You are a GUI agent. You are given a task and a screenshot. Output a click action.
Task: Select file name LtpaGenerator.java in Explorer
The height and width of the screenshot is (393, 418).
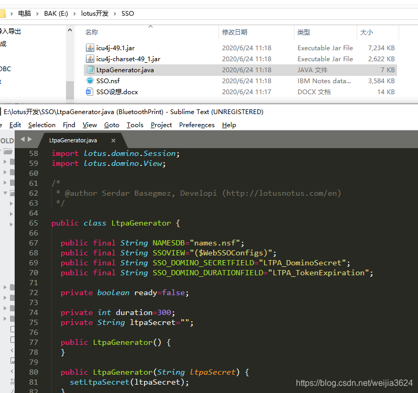click(125, 70)
